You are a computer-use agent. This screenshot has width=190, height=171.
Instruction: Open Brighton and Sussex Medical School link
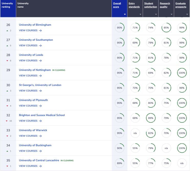(x=42, y=115)
